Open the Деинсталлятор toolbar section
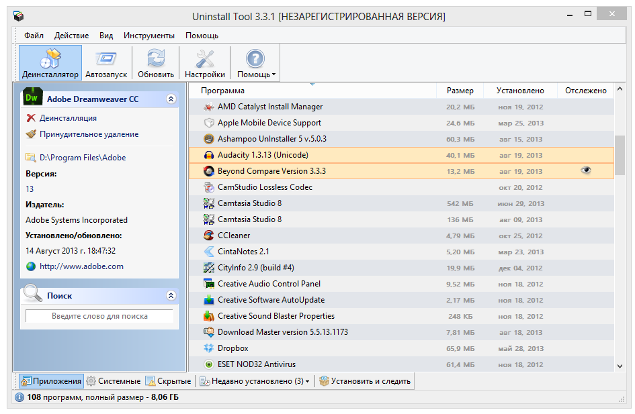This screenshot has height=414, width=635. coord(50,63)
